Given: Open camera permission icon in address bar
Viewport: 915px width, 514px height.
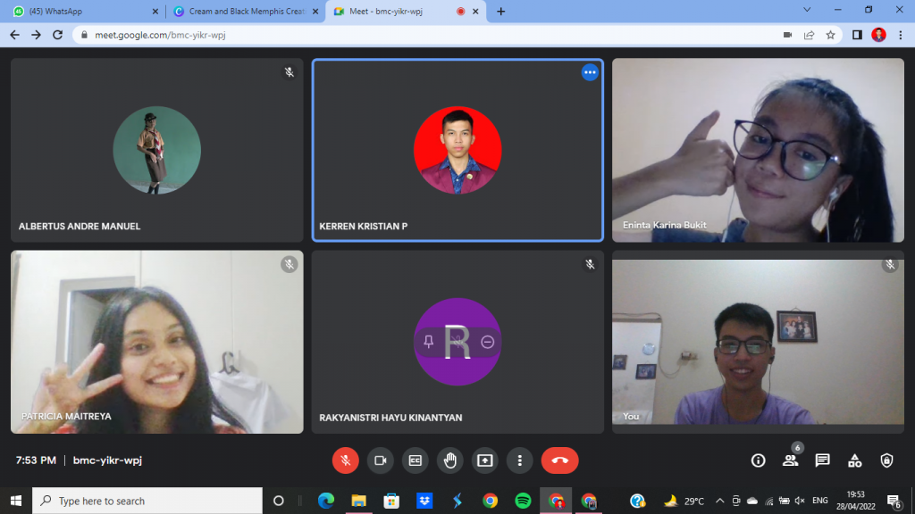Looking at the screenshot, I should click(787, 35).
